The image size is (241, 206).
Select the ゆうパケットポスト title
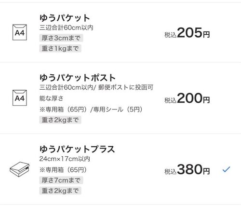tap(78, 78)
